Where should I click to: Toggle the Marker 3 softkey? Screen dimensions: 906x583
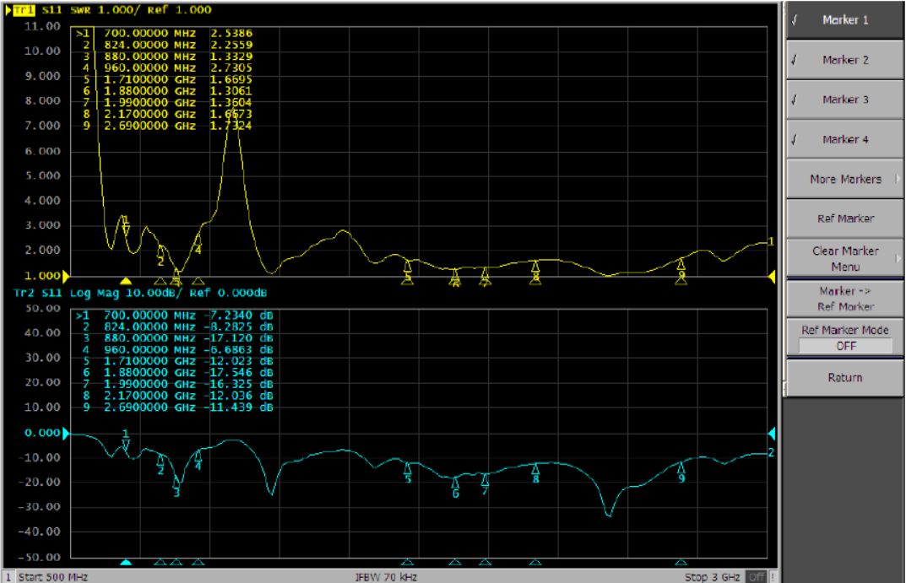point(844,100)
